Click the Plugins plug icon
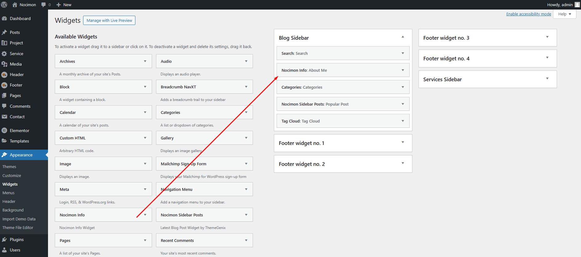 pyautogui.click(x=4, y=239)
